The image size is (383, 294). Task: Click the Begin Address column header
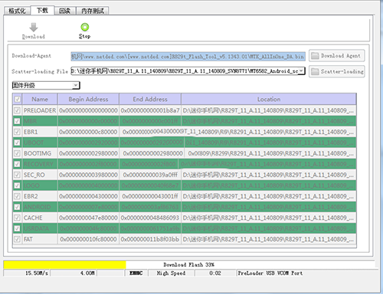[x=88, y=99]
